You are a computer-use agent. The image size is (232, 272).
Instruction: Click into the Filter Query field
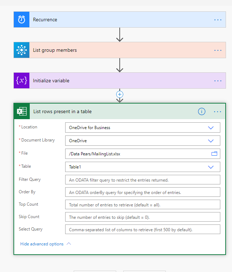(x=143, y=180)
